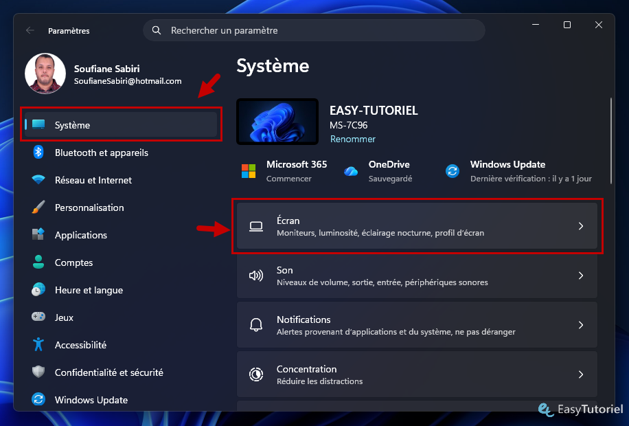
Task: Click the shield Confidentialité icon
Action: tap(38, 372)
